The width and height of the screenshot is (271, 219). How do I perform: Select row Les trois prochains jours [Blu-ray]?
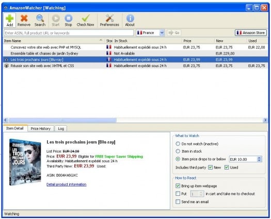tap(135, 60)
